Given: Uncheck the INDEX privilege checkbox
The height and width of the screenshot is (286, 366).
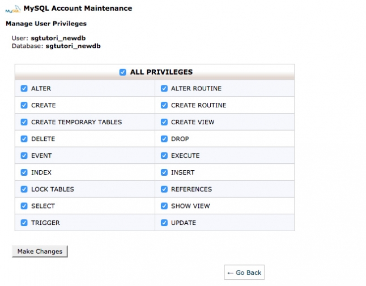Looking at the screenshot, I should click(x=24, y=172).
